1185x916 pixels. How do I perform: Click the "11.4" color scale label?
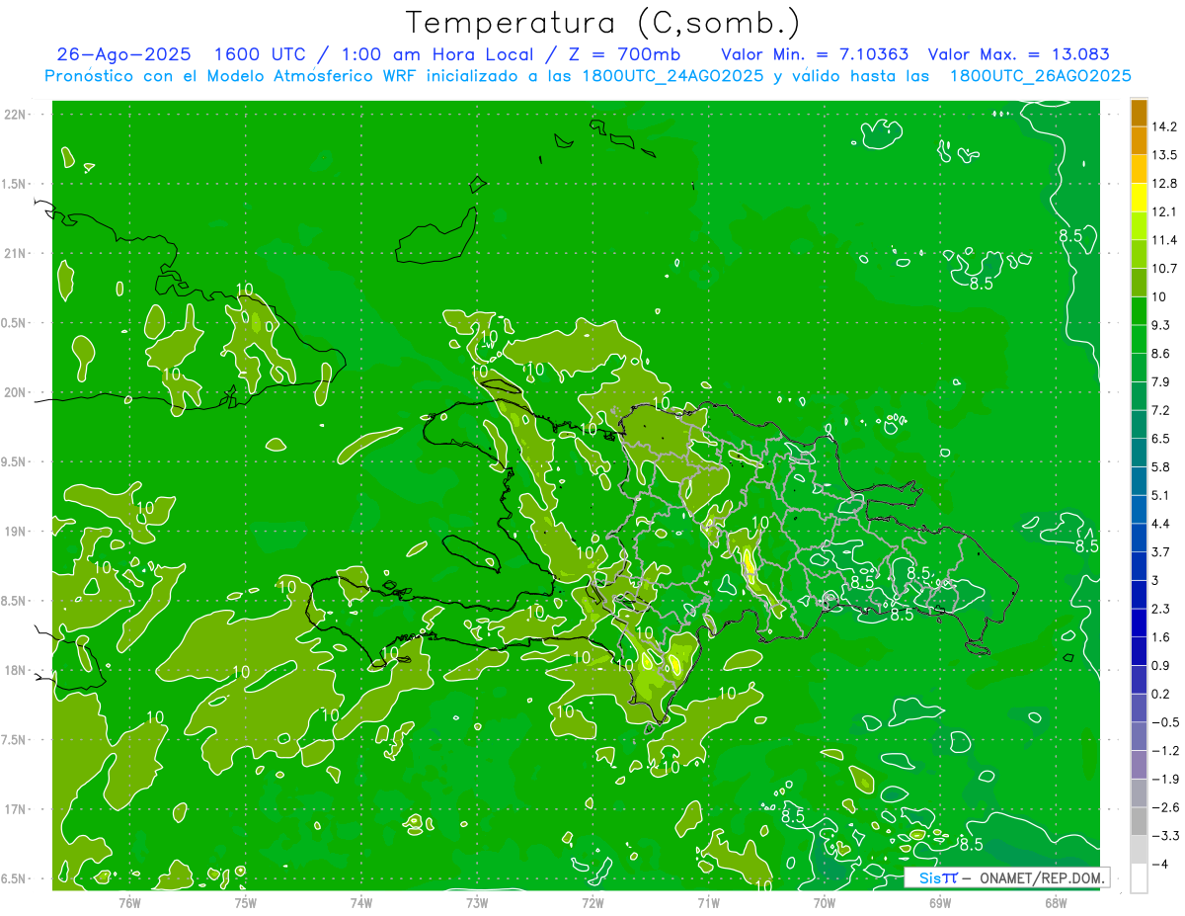1165,240
